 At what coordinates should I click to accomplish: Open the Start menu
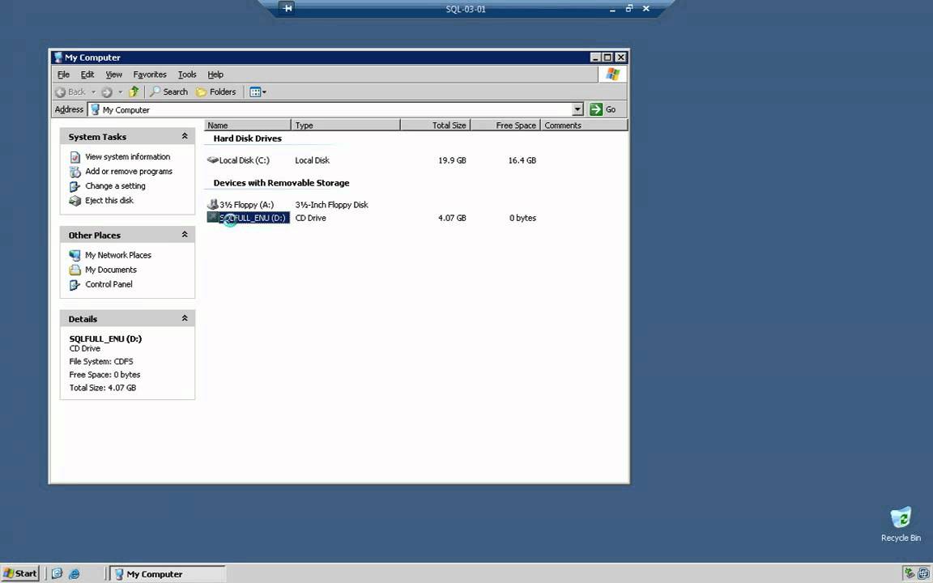coord(20,573)
